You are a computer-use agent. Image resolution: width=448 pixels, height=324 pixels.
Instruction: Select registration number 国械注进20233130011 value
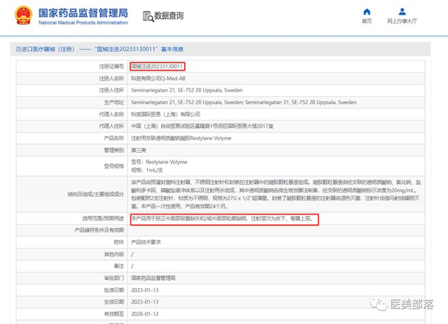tap(157, 67)
